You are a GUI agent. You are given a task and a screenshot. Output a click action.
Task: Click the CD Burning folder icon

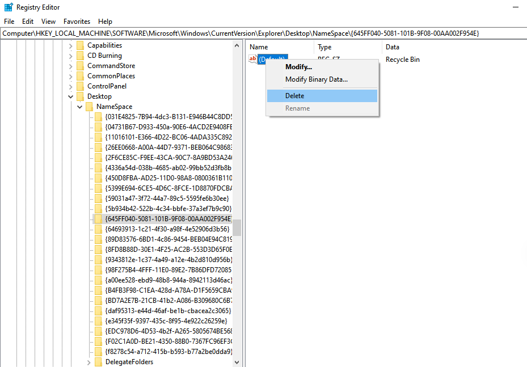[80, 54]
